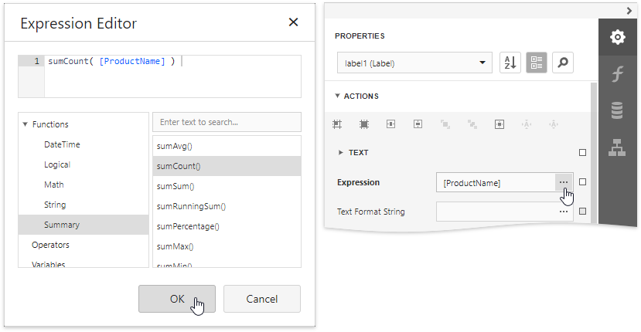Viewport: 641px width, 332px height.
Task: Toggle the square marker beside Expression
Action: (x=583, y=182)
